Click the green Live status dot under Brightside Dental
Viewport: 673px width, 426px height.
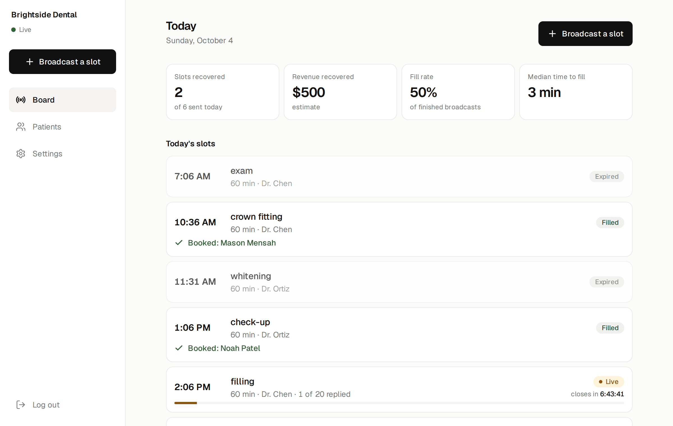[x=13, y=30]
